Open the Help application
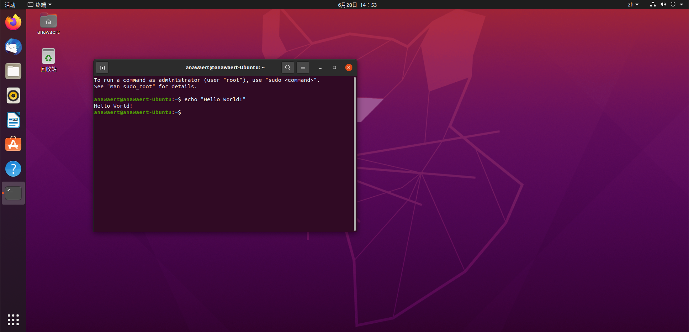689x332 pixels. (x=13, y=169)
